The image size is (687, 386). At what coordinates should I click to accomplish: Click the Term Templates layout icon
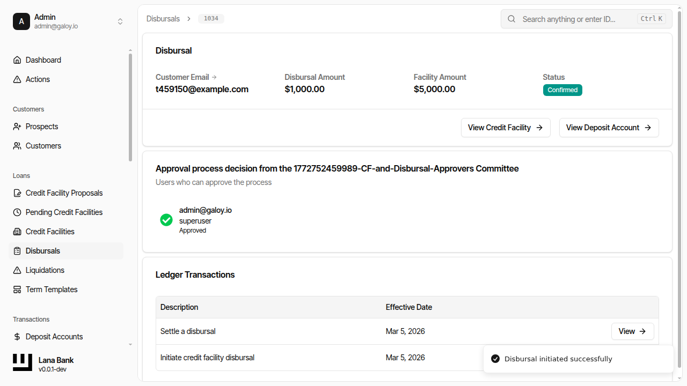(x=17, y=289)
